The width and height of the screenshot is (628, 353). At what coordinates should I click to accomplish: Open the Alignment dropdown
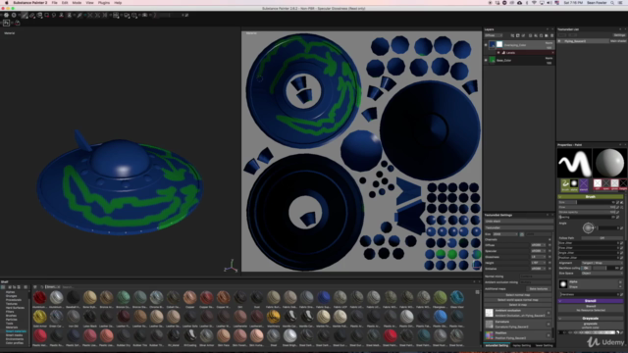pyautogui.click(x=602, y=263)
